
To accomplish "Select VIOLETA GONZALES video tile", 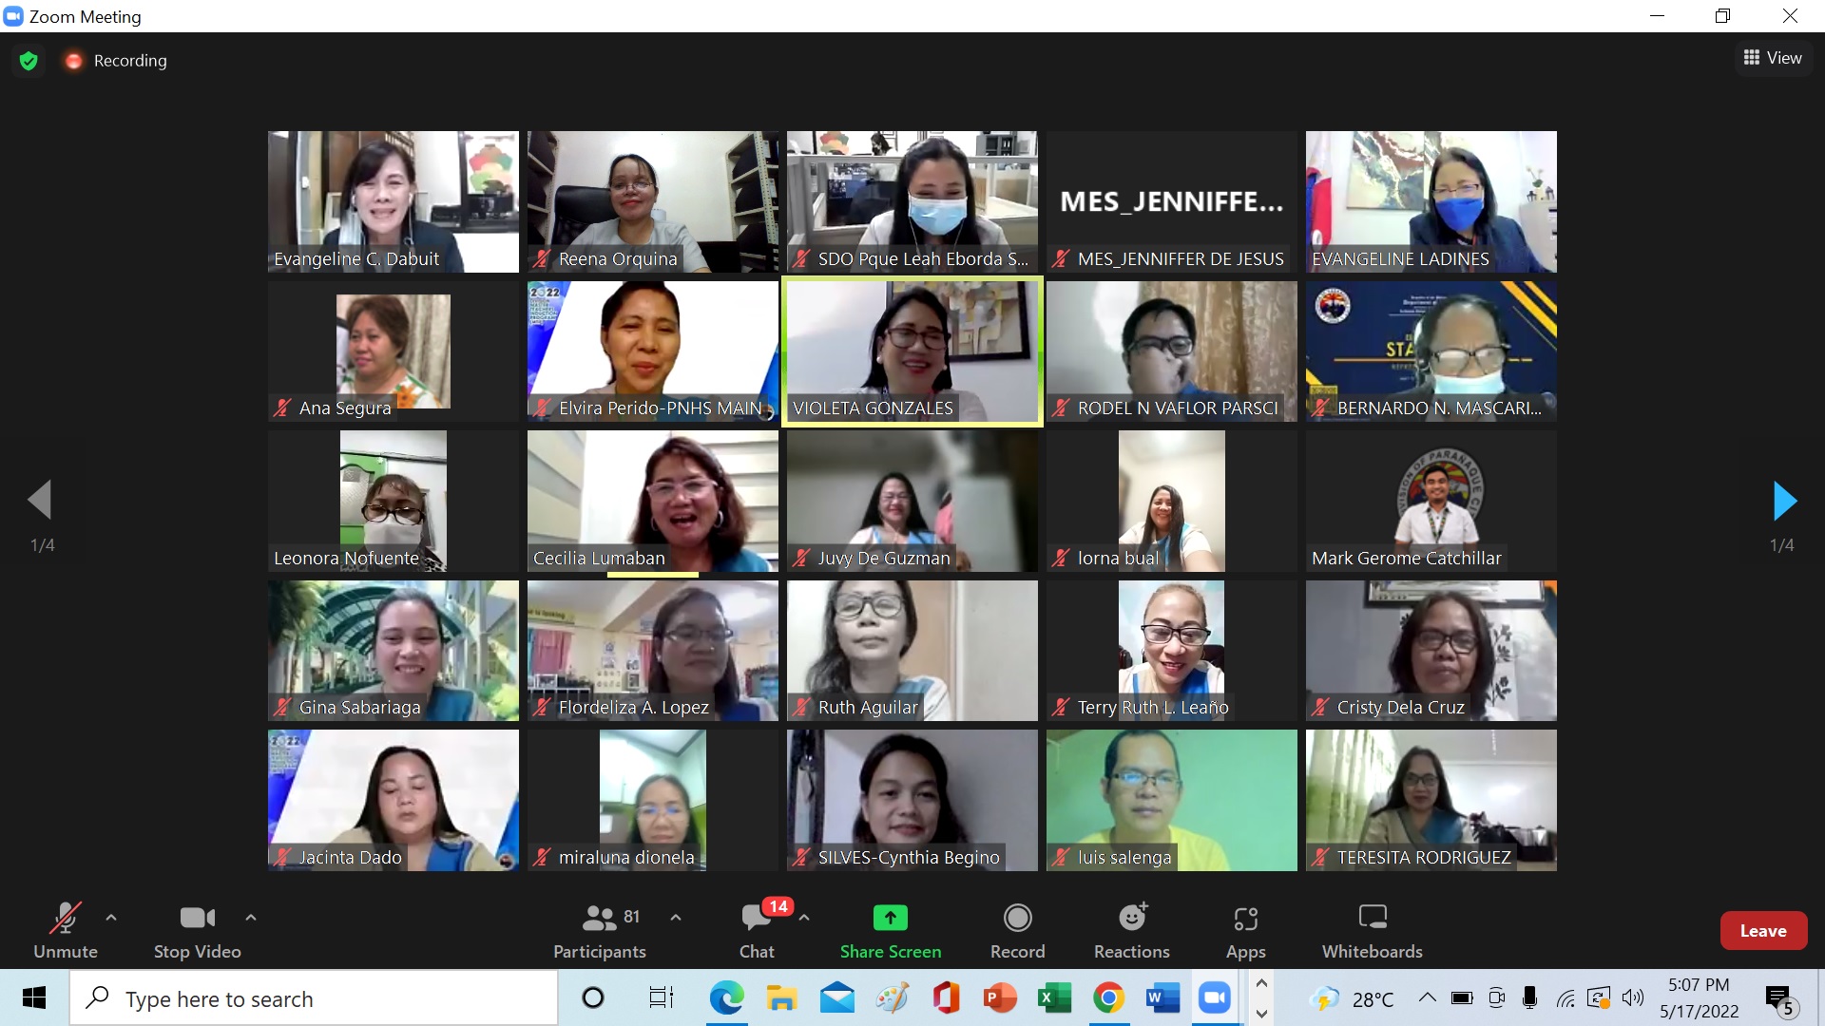I will pyautogui.click(x=912, y=351).
